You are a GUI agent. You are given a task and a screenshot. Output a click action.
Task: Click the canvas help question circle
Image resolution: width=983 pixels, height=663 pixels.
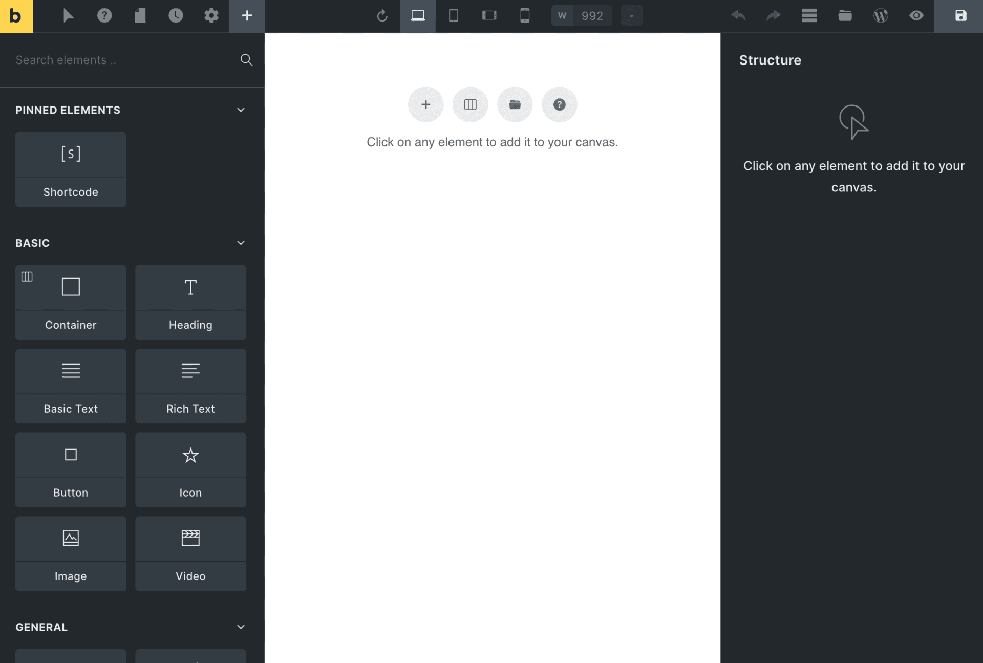pyautogui.click(x=559, y=104)
